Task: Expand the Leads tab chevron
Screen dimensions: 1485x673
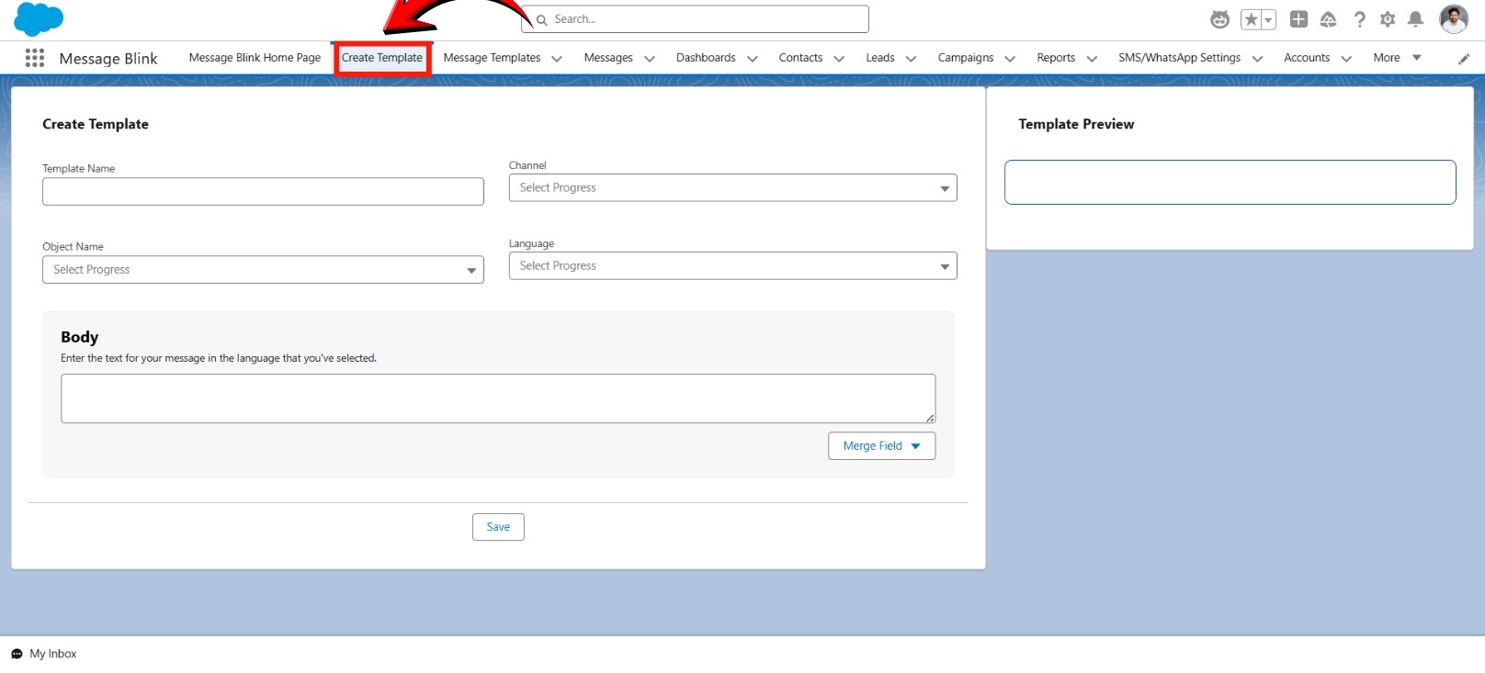Action: (x=912, y=59)
